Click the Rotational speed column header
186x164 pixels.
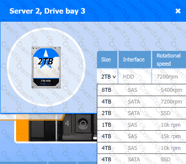pos(169,59)
